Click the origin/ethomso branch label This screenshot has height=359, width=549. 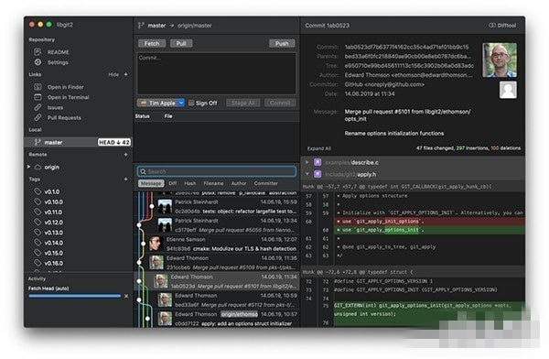click(239, 314)
